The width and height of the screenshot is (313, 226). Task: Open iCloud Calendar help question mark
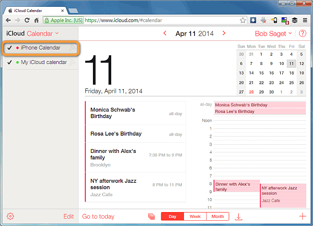[302, 34]
